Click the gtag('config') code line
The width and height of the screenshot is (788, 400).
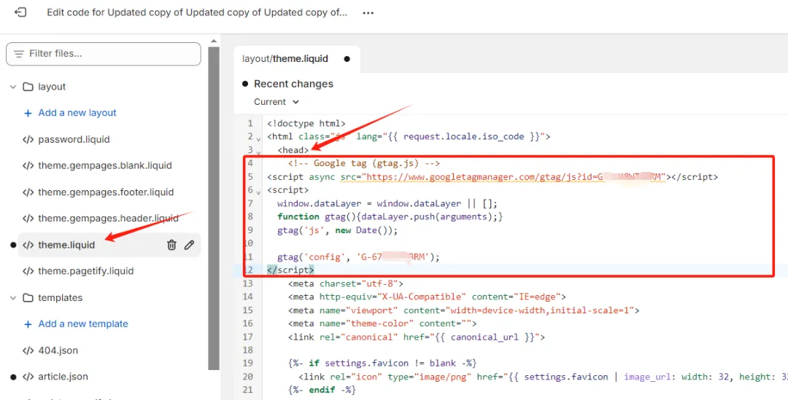pos(358,257)
